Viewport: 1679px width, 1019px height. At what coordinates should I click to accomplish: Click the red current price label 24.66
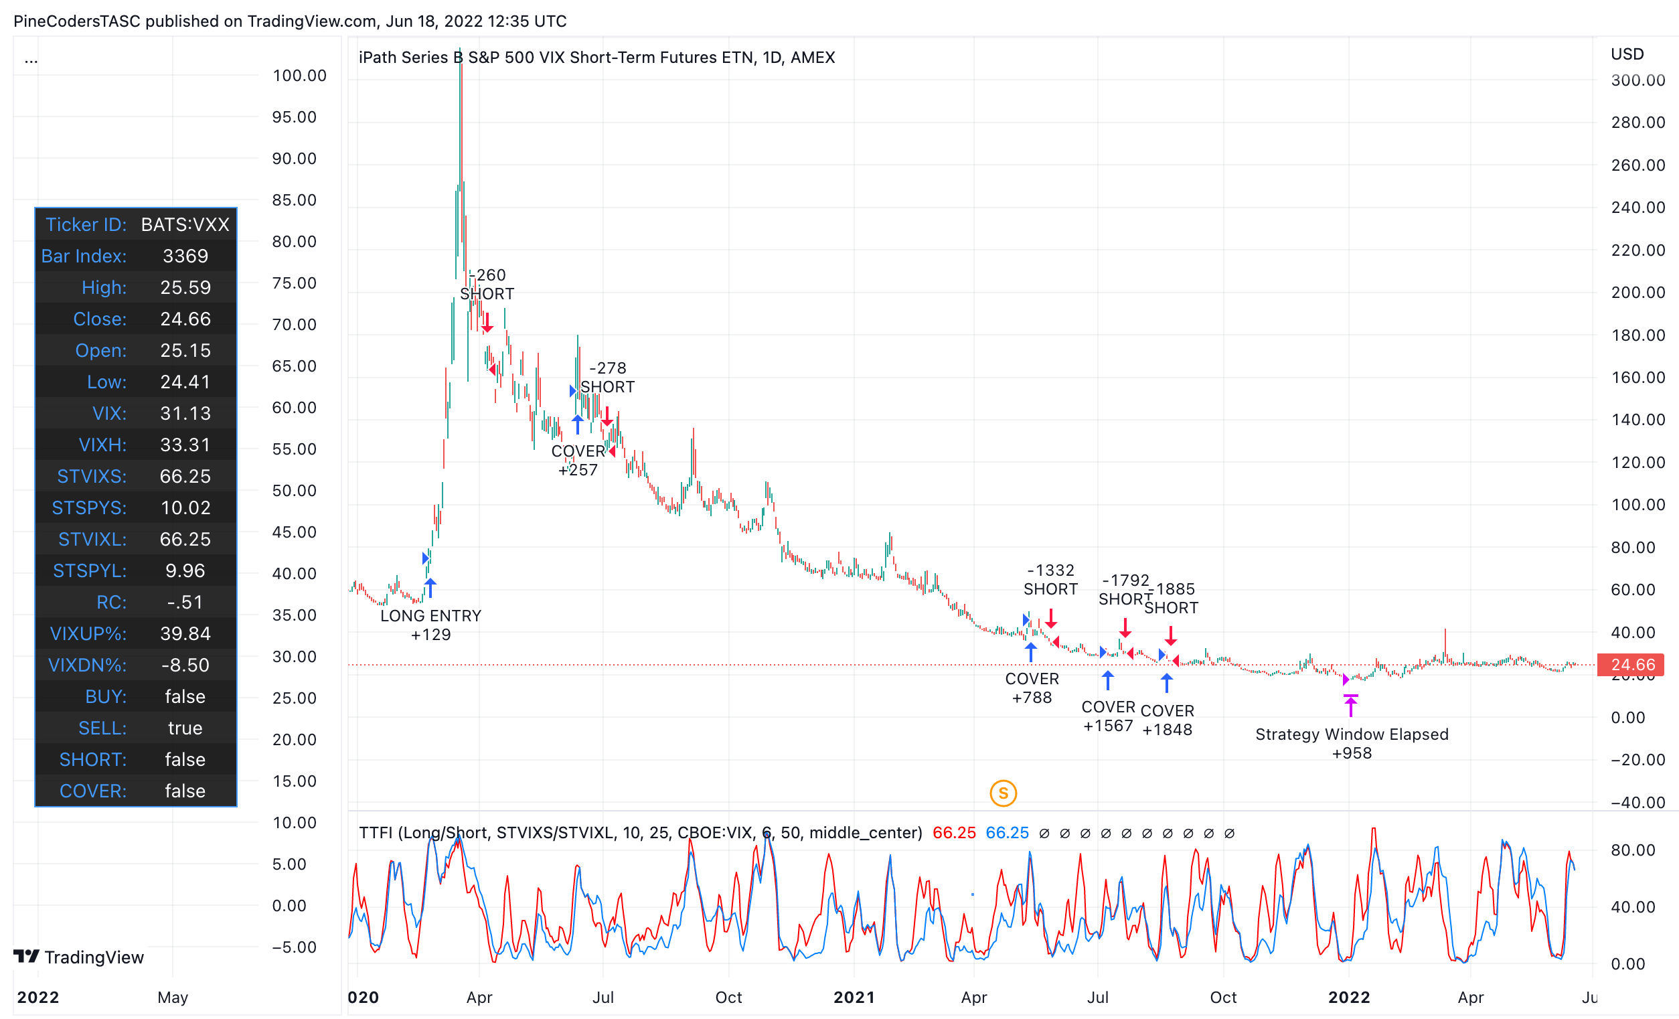point(1631,665)
